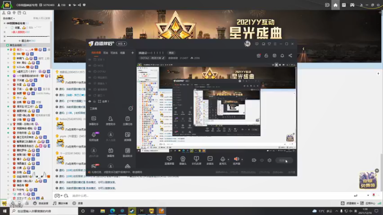Open the 应用中心 app center
The image size is (383, 215).
coord(368,204)
